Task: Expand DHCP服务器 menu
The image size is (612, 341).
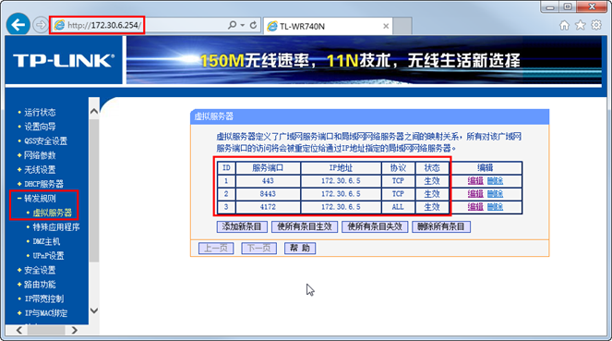Action: [x=43, y=184]
